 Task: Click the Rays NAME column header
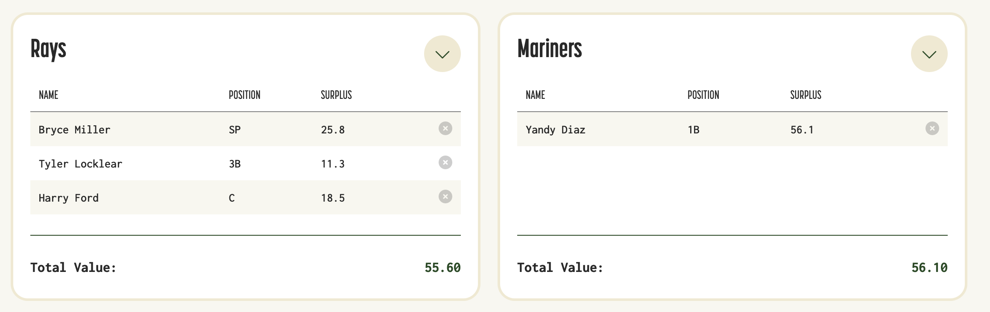tap(49, 95)
